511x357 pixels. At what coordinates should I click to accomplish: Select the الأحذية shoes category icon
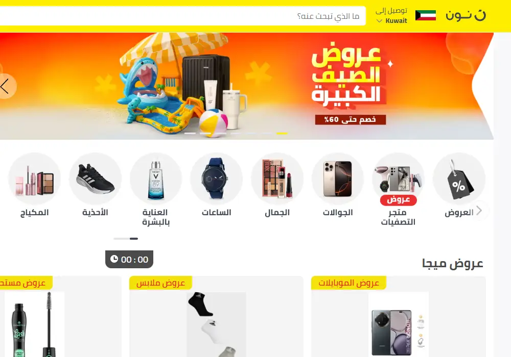tap(95, 178)
